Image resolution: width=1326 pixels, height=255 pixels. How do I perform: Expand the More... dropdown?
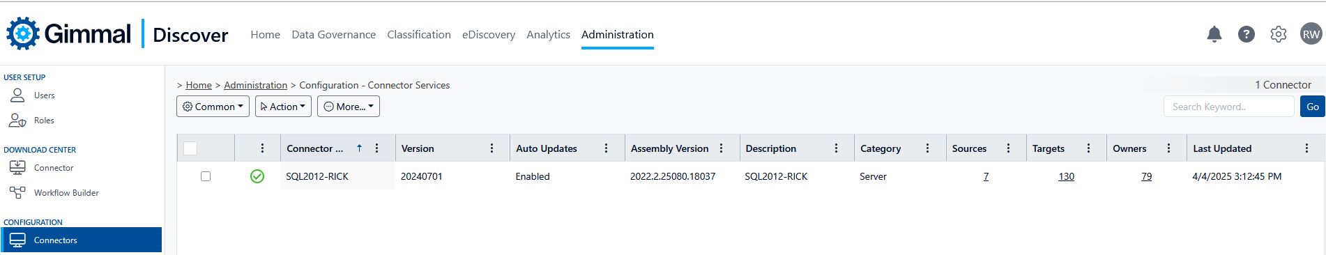point(349,107)
